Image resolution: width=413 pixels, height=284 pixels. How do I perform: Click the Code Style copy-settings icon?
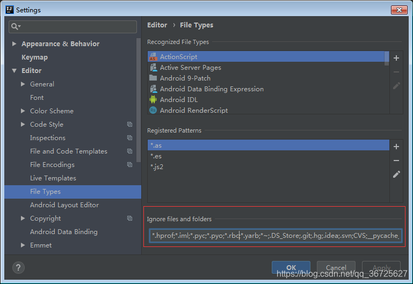(129, 124)
